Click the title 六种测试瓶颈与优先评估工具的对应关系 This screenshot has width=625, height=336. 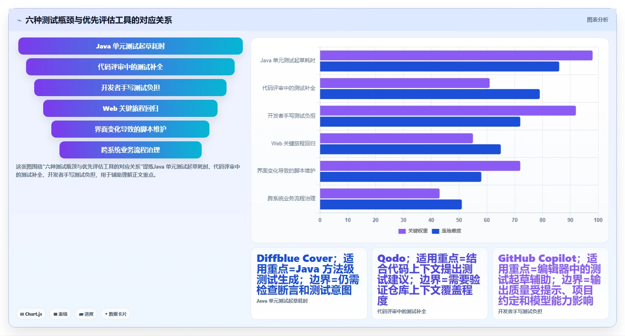[x=99, y=20]
